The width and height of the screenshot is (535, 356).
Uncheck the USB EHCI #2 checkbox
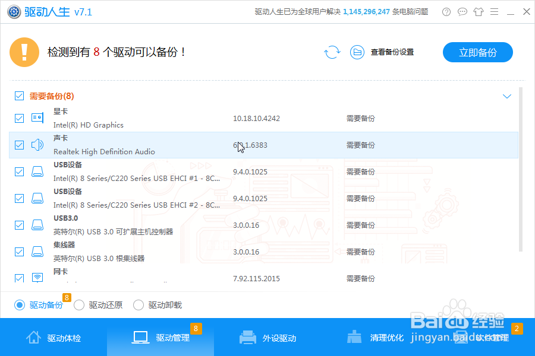(20, 198)
